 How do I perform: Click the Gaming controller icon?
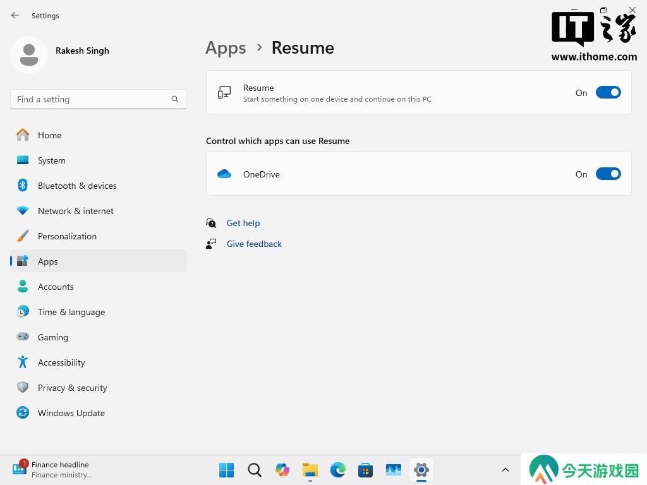(23, 337)
